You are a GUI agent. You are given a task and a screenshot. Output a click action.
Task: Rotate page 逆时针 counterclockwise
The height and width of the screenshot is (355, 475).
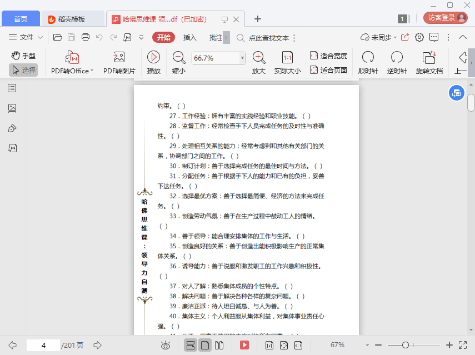(x=397, y=63)
